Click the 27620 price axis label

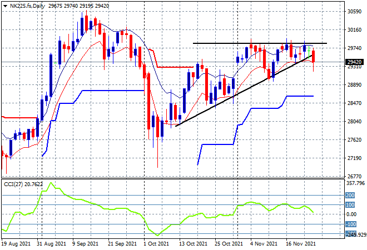354,140
